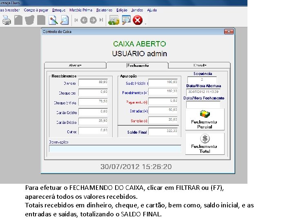Click the Fechamento Total button
The width and height of the screenshot is (294, 220).
tap(205, 144)
